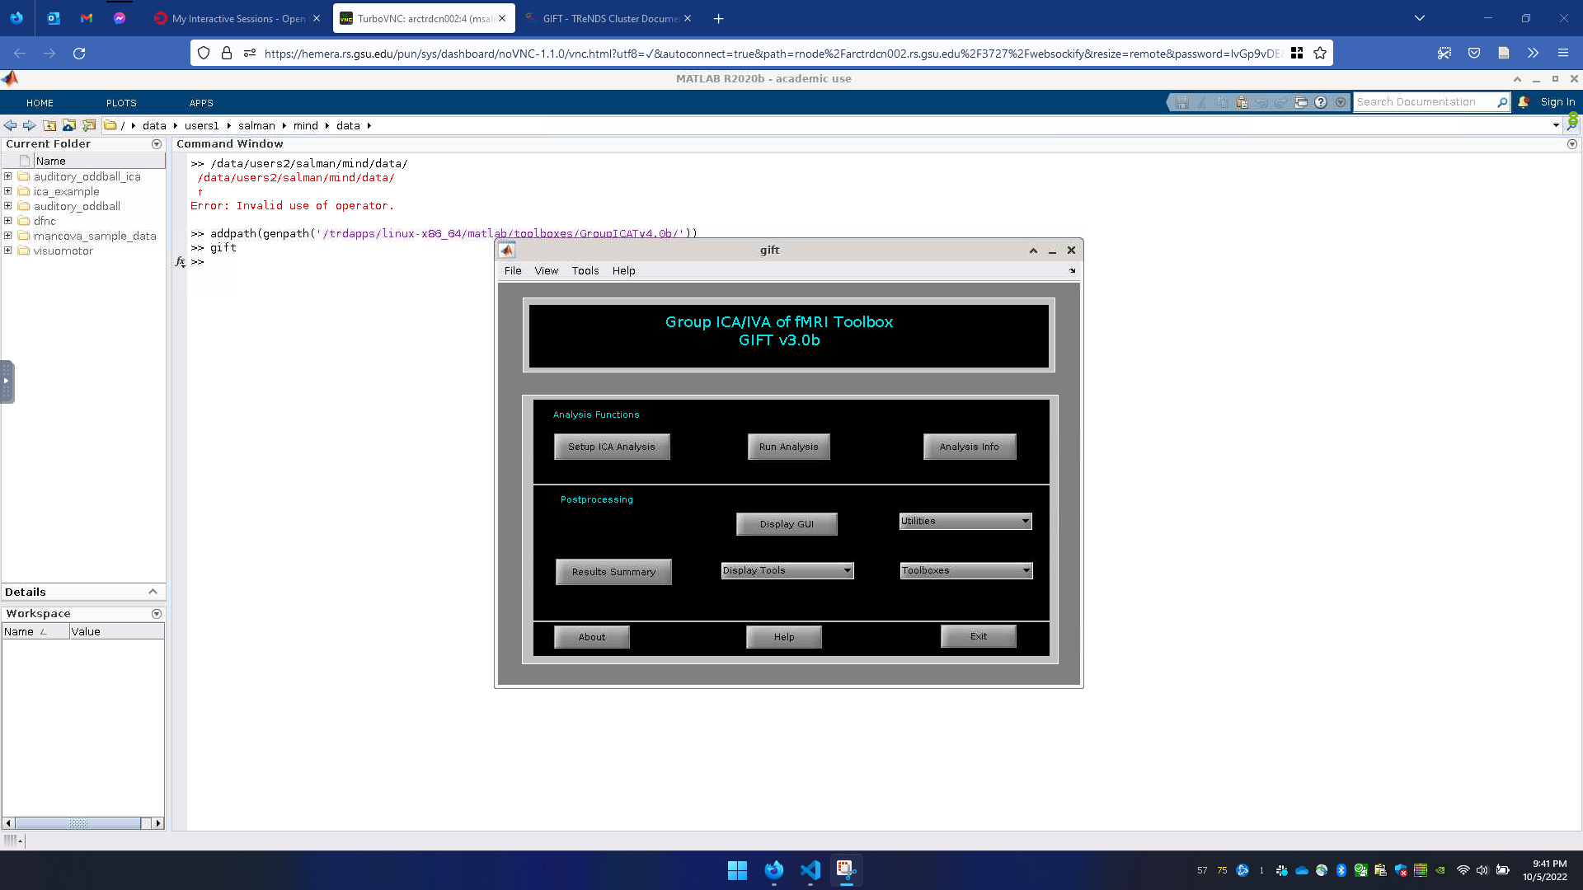
Task: Click Analysis Info button
Action: [970, 447]
